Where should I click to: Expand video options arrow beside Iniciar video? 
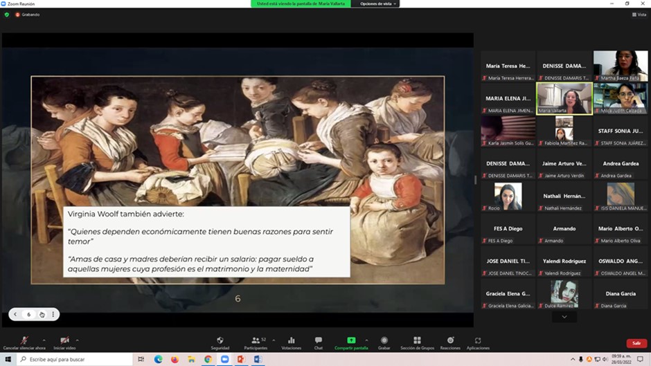click(78, 340)
